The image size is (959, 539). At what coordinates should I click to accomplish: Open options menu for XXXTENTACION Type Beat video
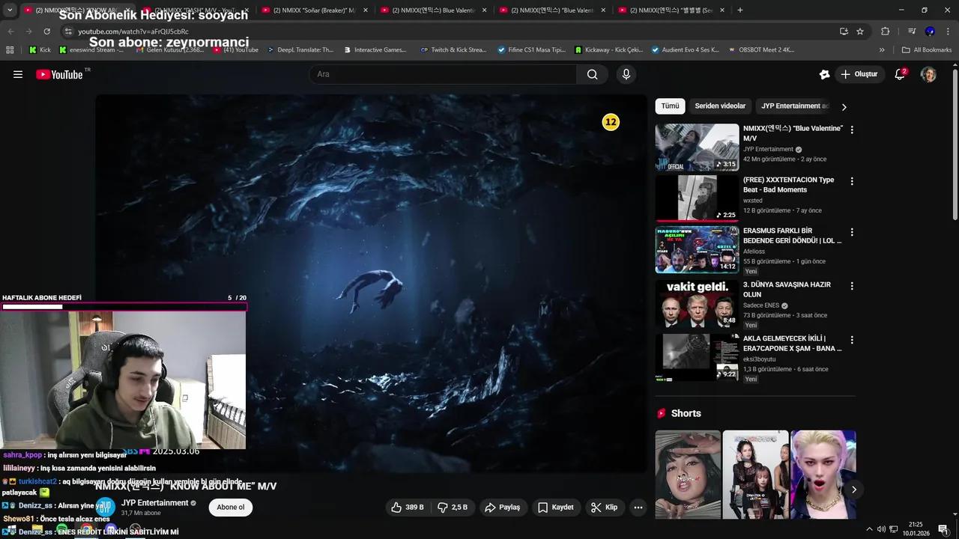[x=852, y=181]
